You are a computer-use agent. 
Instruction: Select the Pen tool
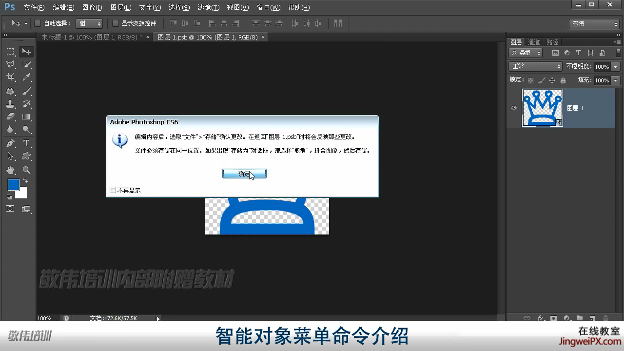10,143
